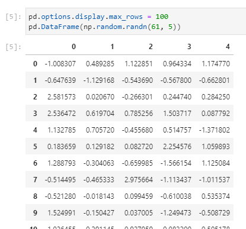Click cell value -1.008307
Image resolution: width=246 pixels, height=229 pixels.
(x=60, y=64)
